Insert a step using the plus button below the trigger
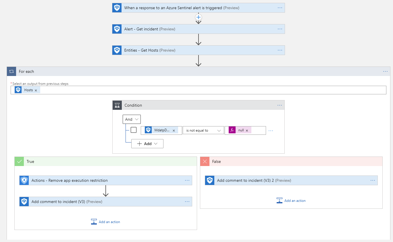This screenshot has height=242, width=393. pos(198,17)
